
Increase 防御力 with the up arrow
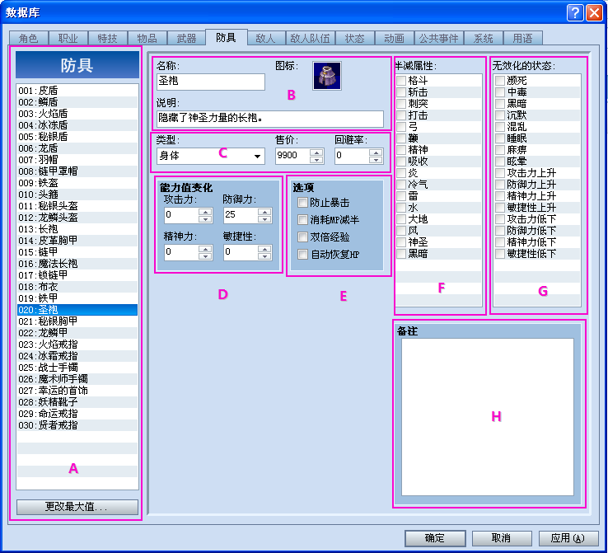coord(264,212)
